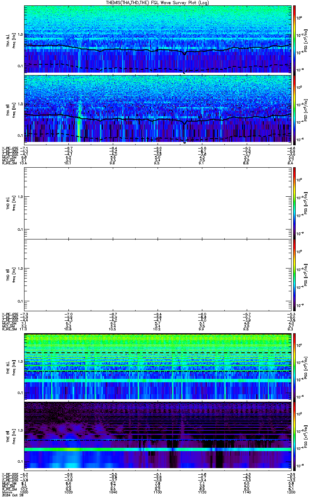Click the 1000 time tick label

pyautogui.click(x=24, y=492)
